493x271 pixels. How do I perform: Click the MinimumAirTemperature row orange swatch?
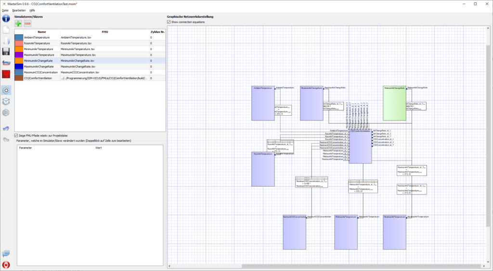pos(19,49)
